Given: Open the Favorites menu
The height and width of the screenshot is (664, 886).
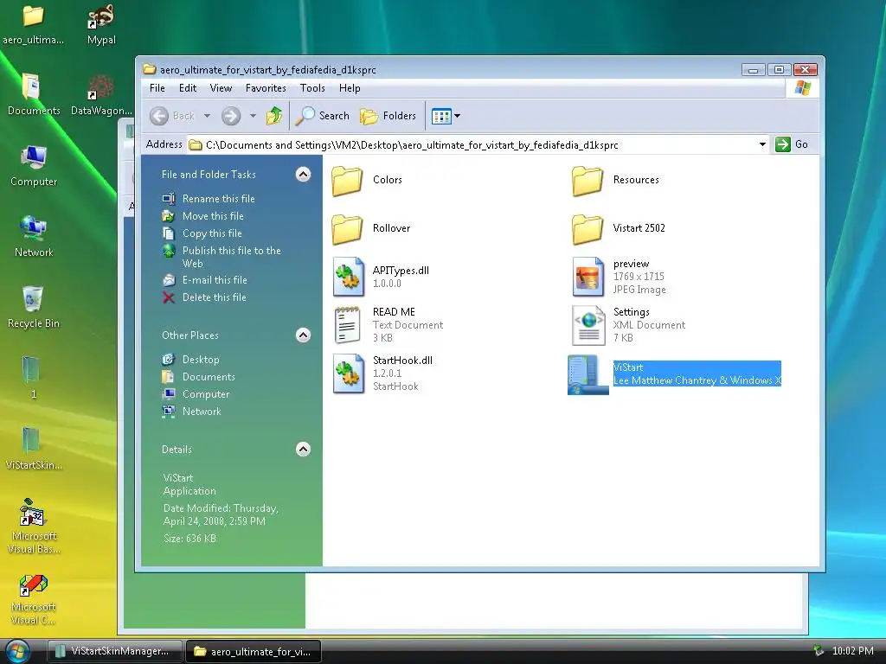Looking at the screenshot, I should tap(266, 88).
